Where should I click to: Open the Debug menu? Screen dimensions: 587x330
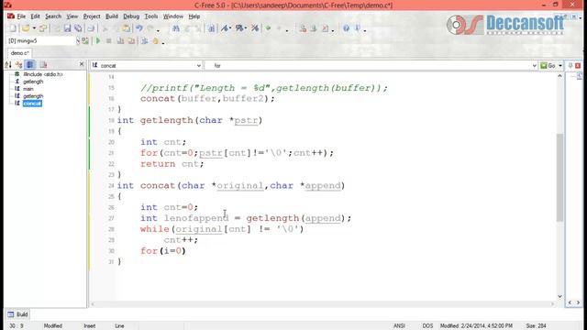point(131,16)
